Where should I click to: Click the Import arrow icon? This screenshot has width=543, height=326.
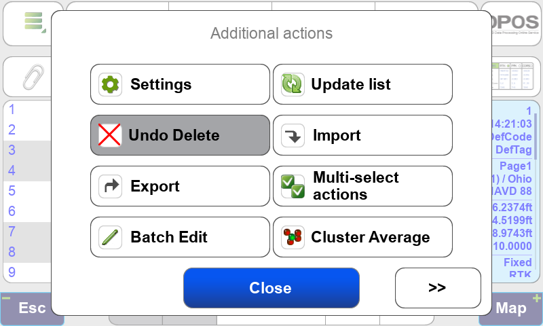[x=293, y=135]
